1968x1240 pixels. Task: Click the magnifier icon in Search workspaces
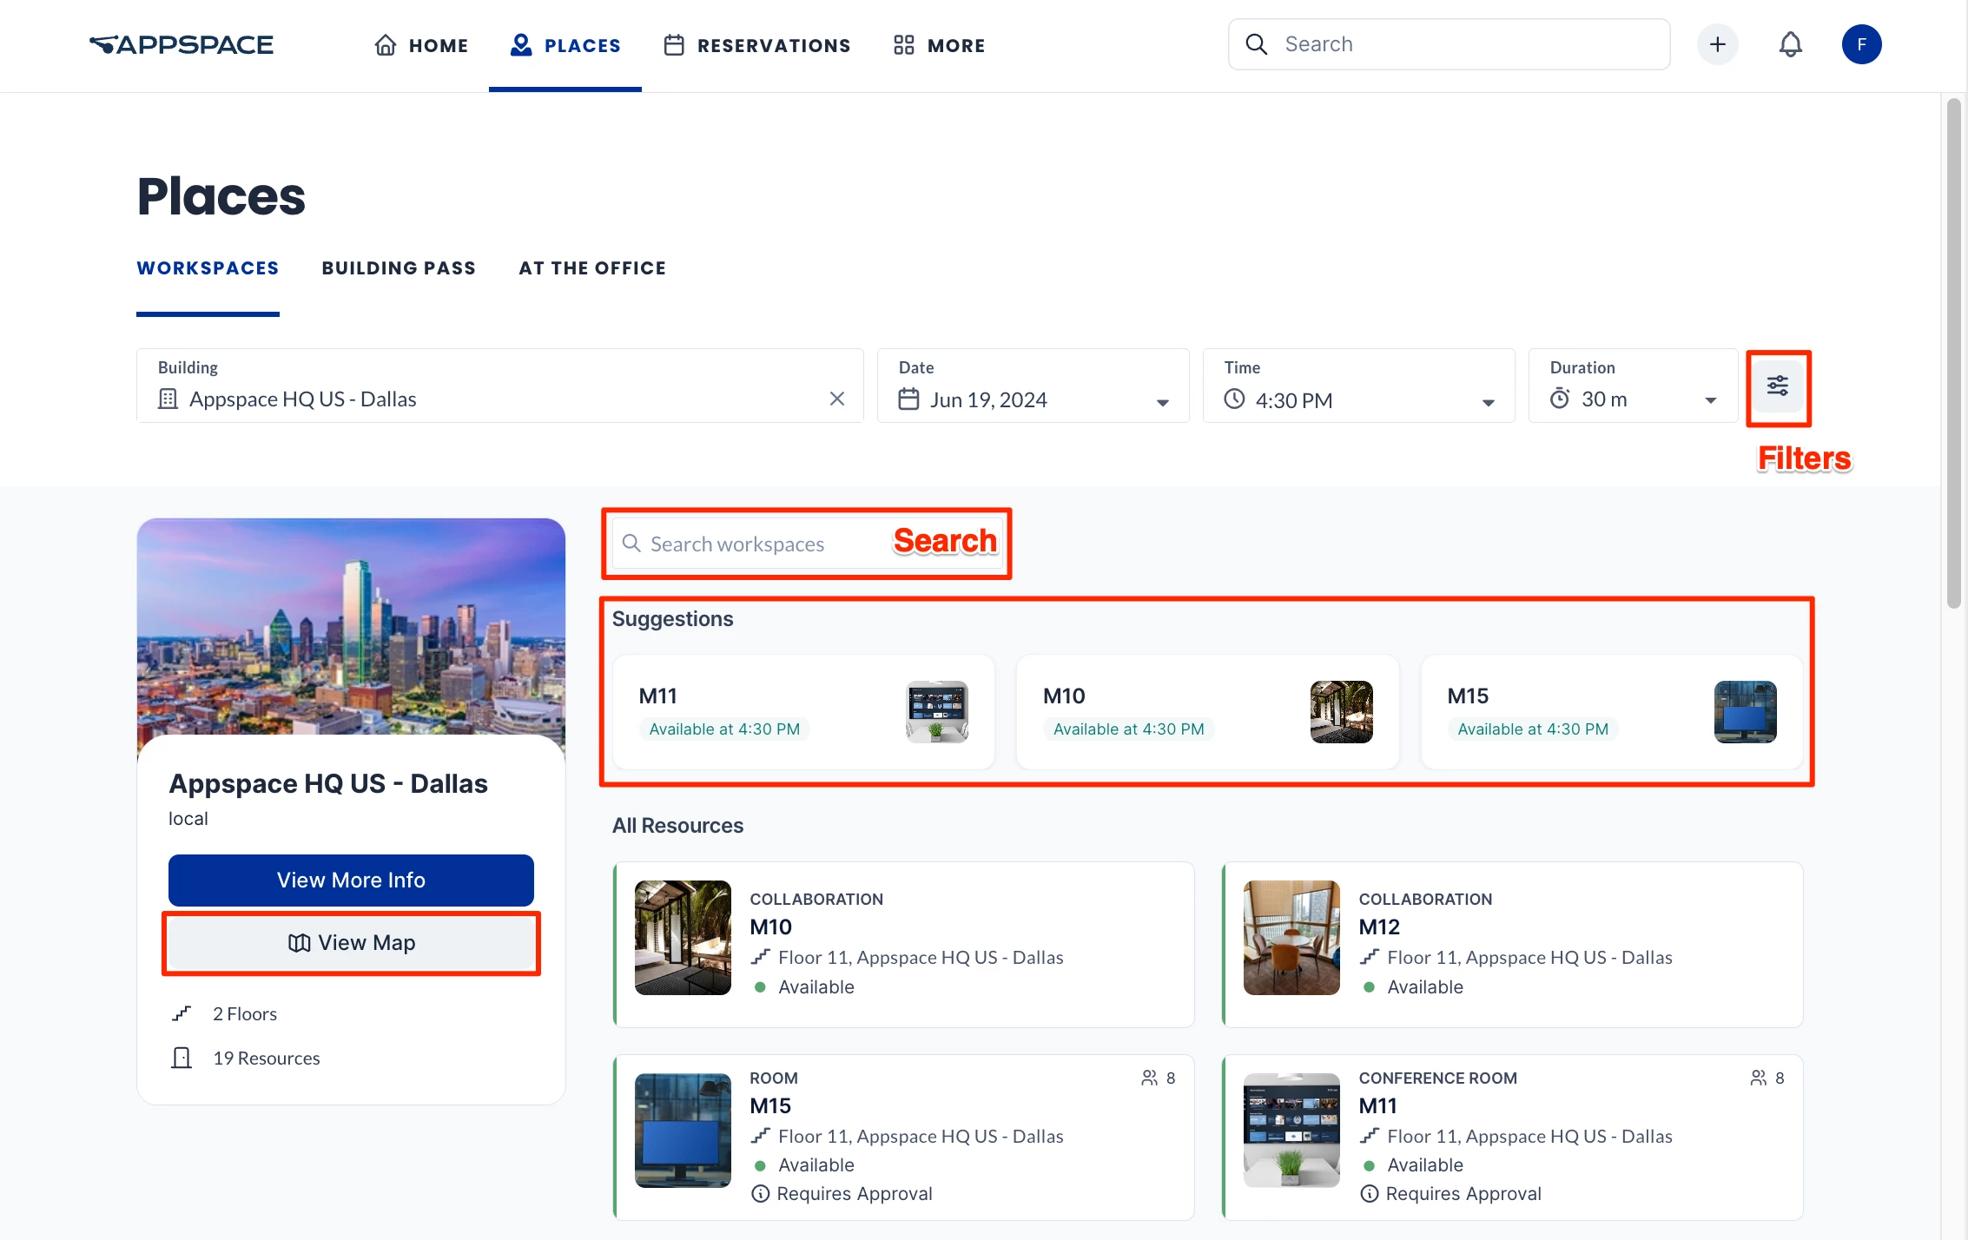click(x=631, y=544)
